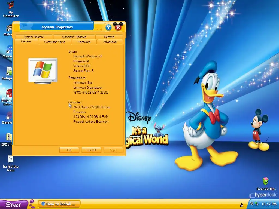Click the 'AMD Ryzen 7 5800X 8-Core' text
The height and width of the screenshot is (209, 279).
tap(92, 107)
